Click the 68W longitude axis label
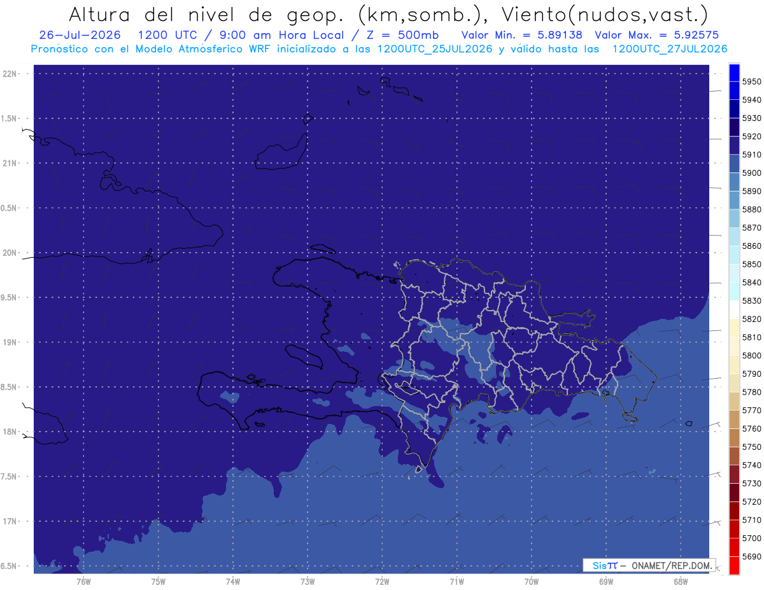This screenshot has width=764, height=590. (x=680, y=580)
